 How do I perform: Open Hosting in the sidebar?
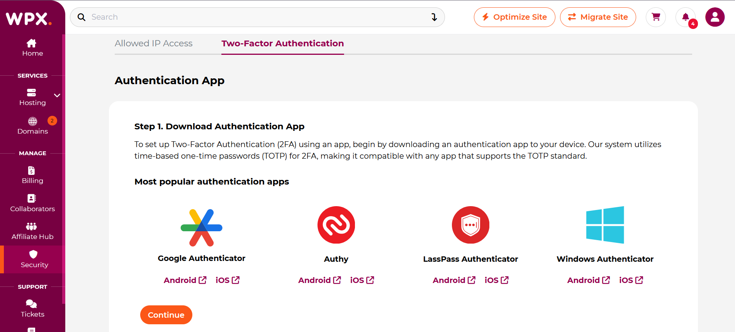pyautogui.click(x=32, y=97)
